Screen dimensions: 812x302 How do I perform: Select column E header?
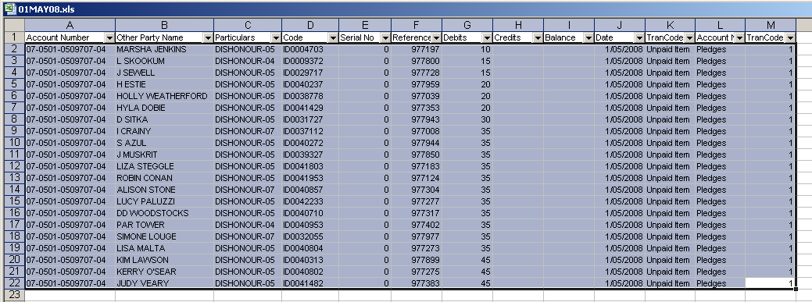(365, 25)
